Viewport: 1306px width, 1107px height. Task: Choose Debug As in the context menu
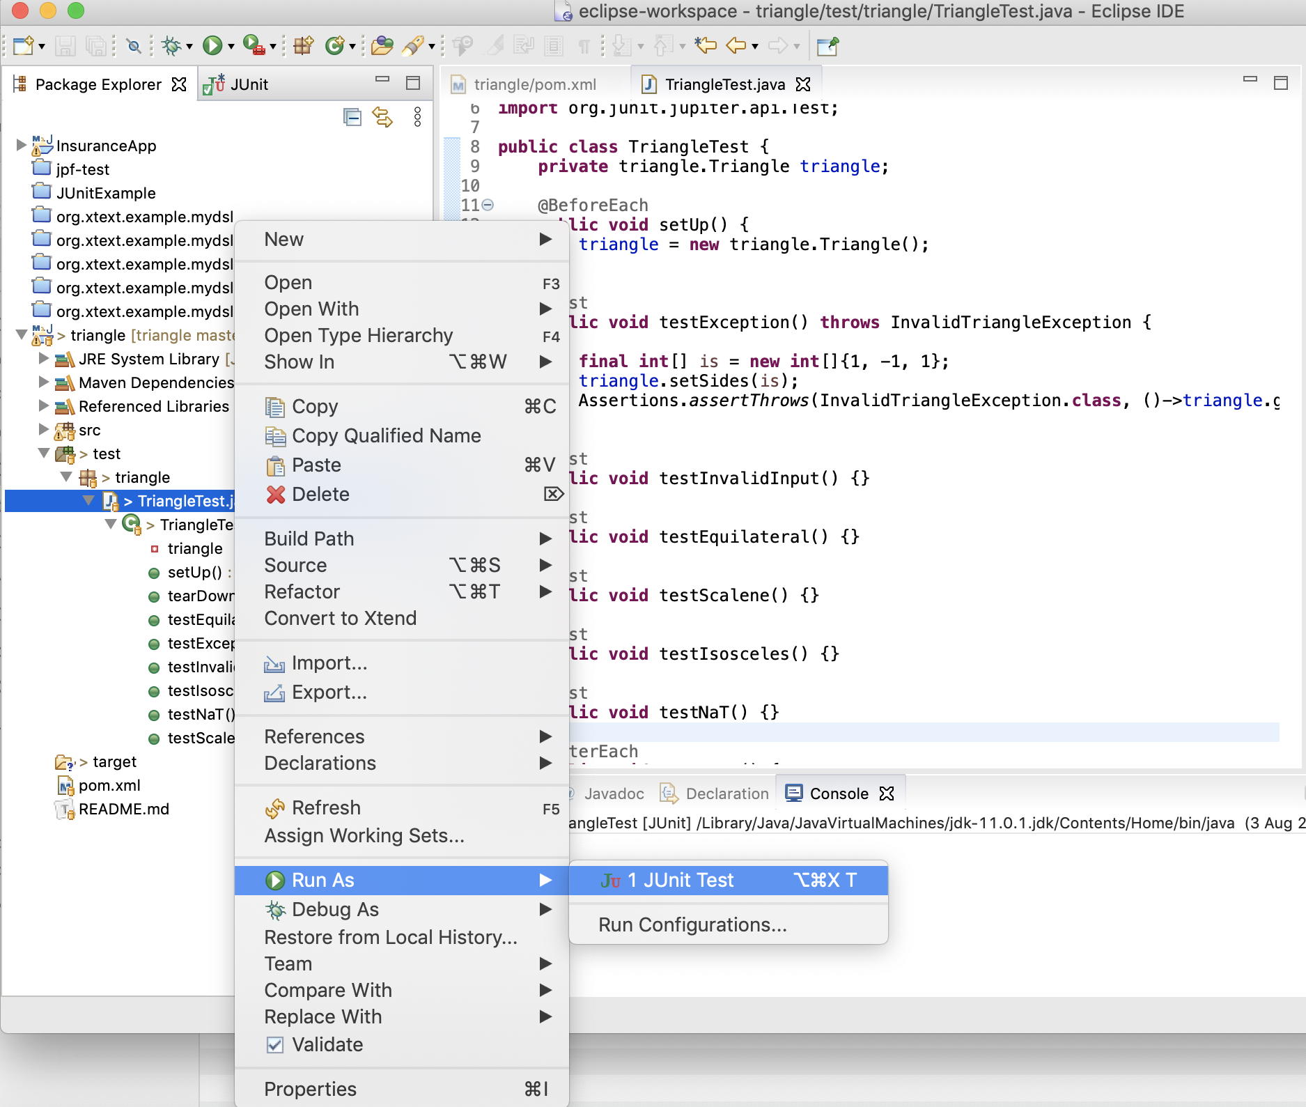pos(402,910)
